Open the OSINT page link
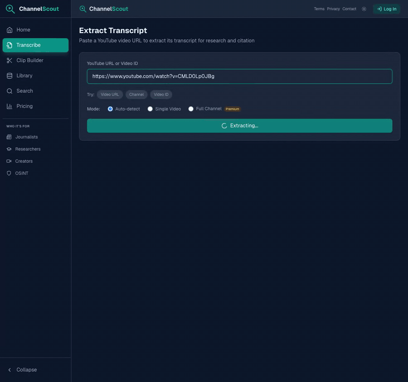The height and width of the screenshot is (382, 408). 36,173
